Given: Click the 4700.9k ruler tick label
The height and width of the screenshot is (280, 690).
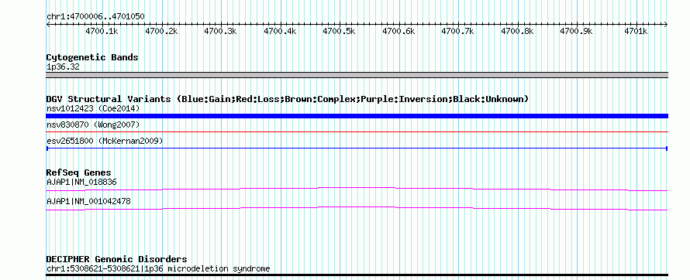Looking at the screenshot, I should pyautogui.click(x=577, y=31).
